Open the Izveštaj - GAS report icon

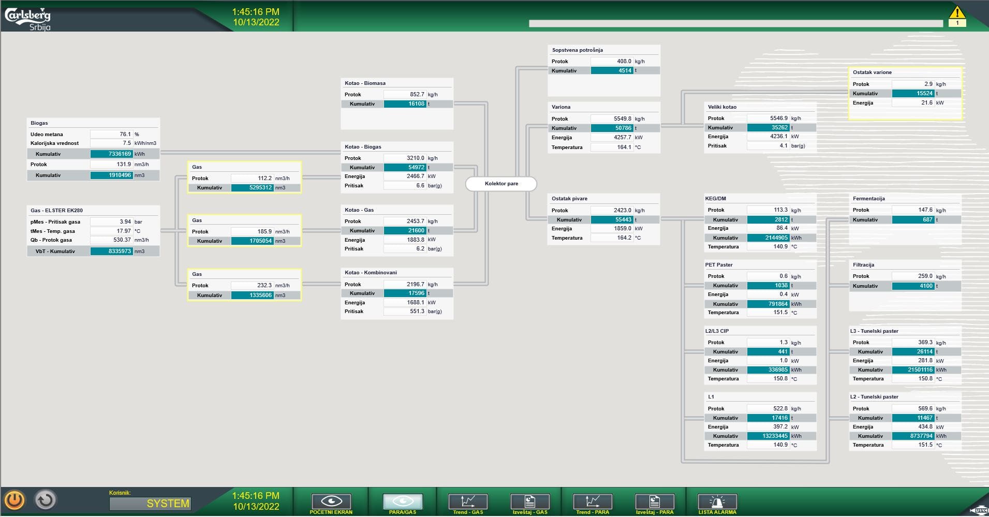(530, 500)
